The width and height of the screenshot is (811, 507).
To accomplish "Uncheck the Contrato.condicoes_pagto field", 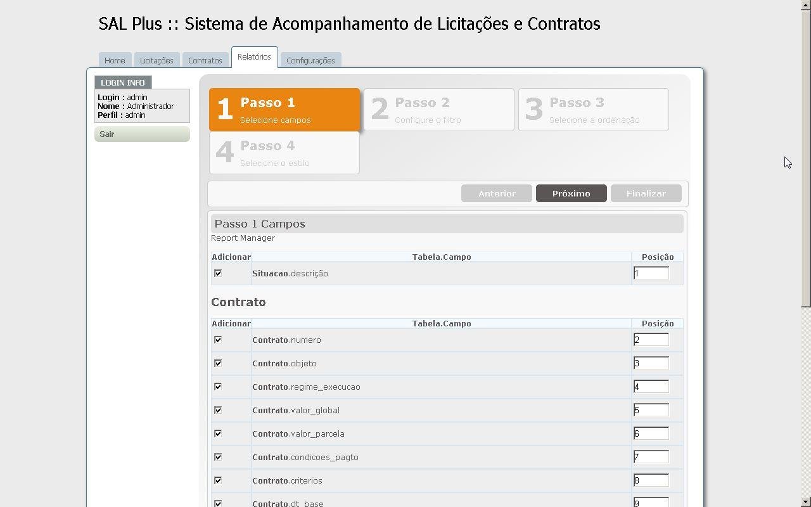I will 218,457.
